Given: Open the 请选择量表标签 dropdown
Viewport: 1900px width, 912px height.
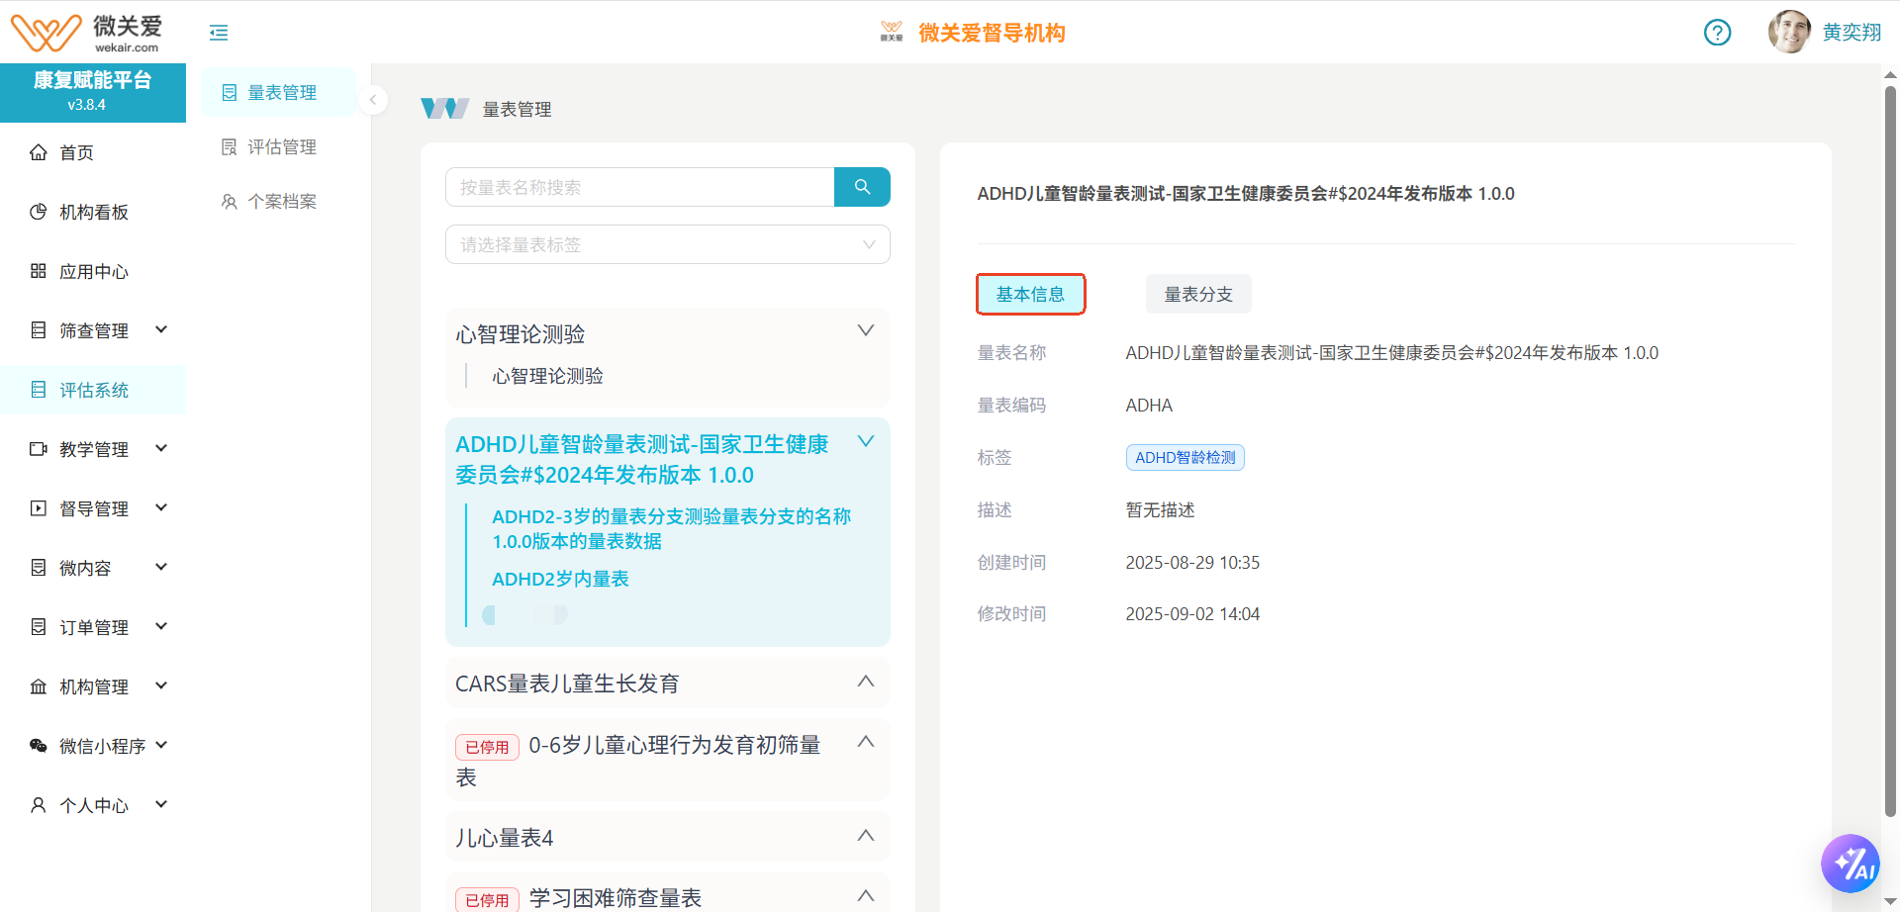Looking at the screenshot, I should tap(667, 244).
